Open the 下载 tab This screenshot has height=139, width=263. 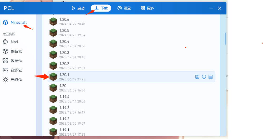click(101, 8)
